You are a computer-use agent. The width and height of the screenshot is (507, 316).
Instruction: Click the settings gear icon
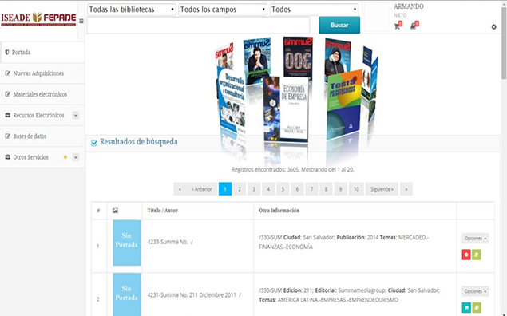pos(493,27)
